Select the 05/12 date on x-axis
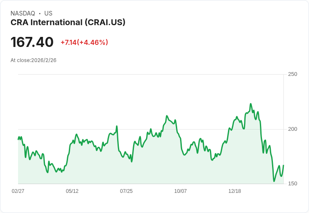Viewport: 309px width, 213px height. click(x=72, y=191)
